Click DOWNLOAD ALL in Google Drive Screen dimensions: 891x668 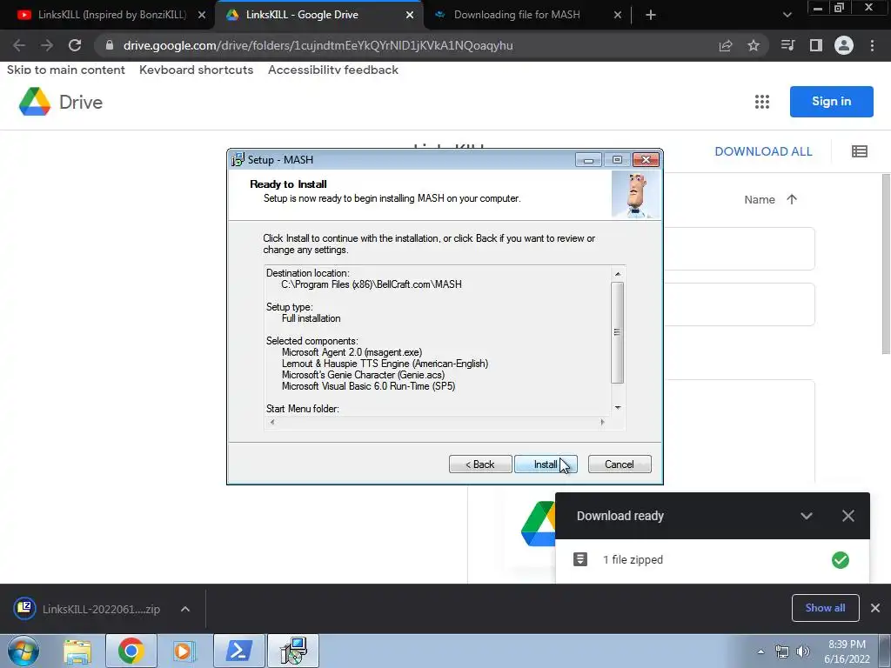pos(763,151)
